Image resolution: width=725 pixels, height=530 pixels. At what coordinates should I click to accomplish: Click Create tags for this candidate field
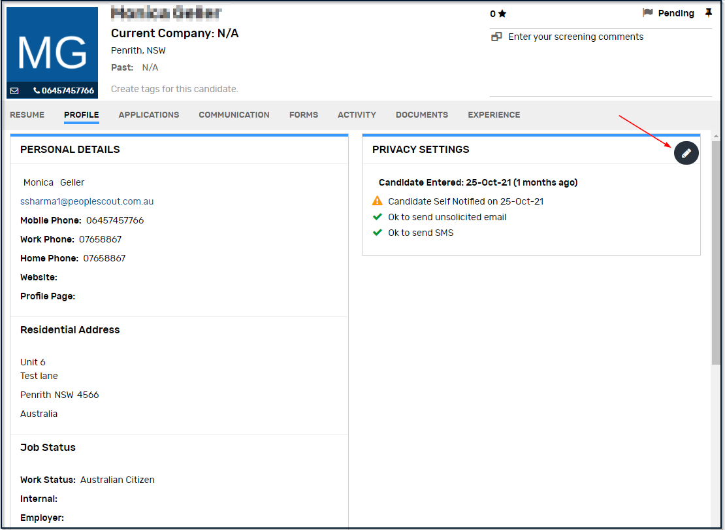174,89
